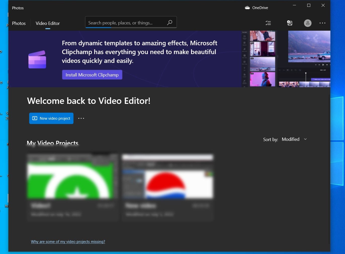The image size is (345, 254).
Task: Minimize the Photos window
Action: point(294,5)
